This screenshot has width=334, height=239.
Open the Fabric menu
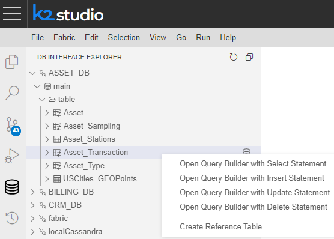pos(64,37)
